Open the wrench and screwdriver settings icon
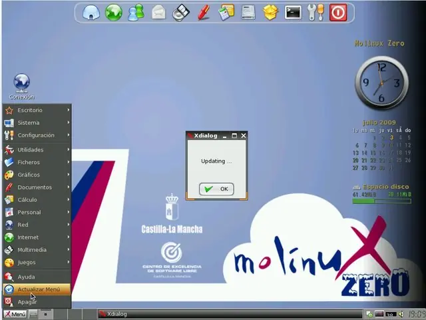The height and width of the screenshot is (320, 426). point(316,13)
